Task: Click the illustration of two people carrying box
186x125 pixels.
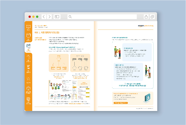Action: [x=117, y=52]
